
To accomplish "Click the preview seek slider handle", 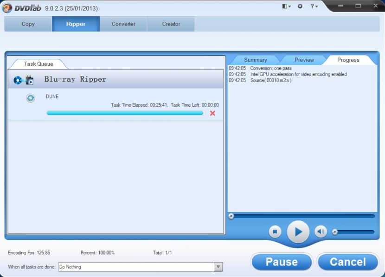I will [x=231, y=216].
